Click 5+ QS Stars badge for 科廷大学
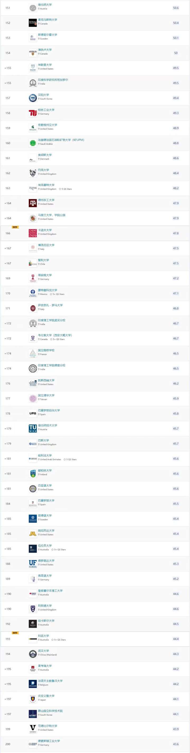190x753 pixels. pos(59,640)
